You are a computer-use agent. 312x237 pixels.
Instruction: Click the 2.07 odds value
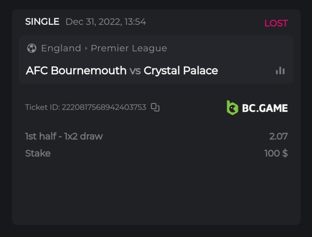[278, 136]
